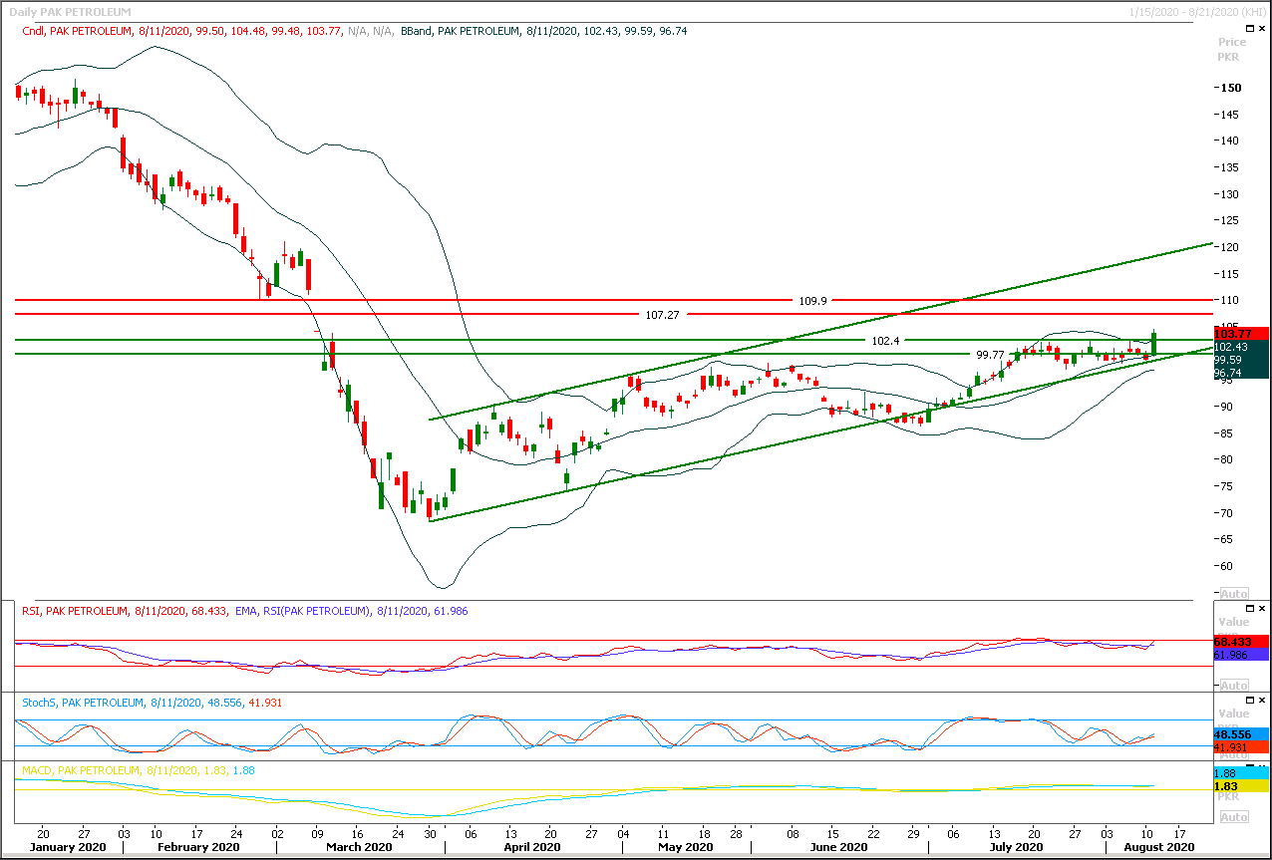Click the 150 price axis label

click(1230, 88)
